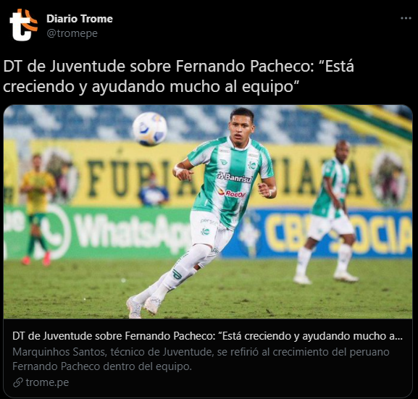This screenshot has width=418, height=399.
Task: Open the Diario Trome profile avatar
Action: tap(23, 25)
